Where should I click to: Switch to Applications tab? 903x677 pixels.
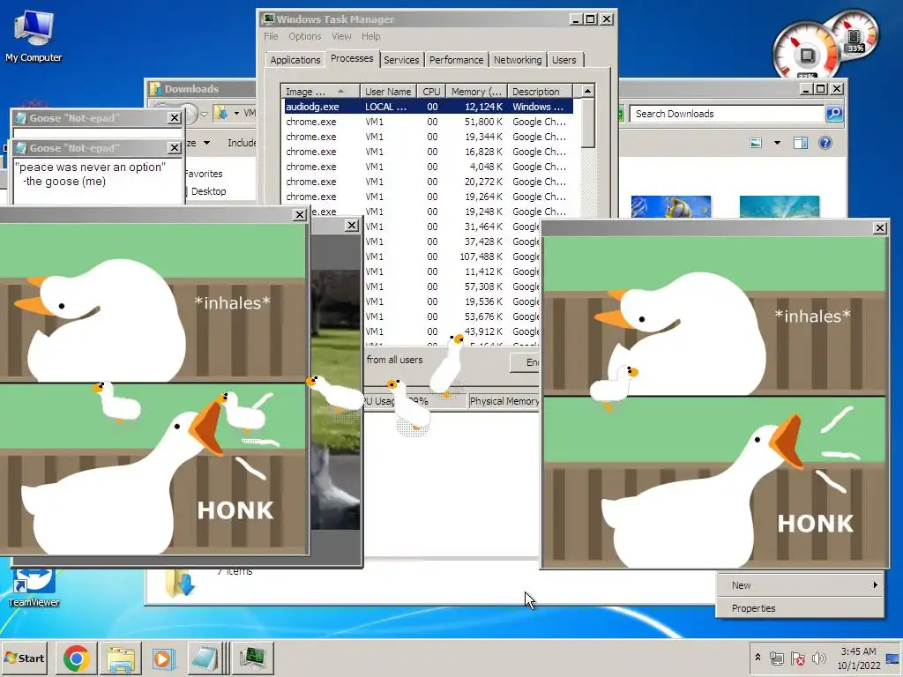point(295,60)
